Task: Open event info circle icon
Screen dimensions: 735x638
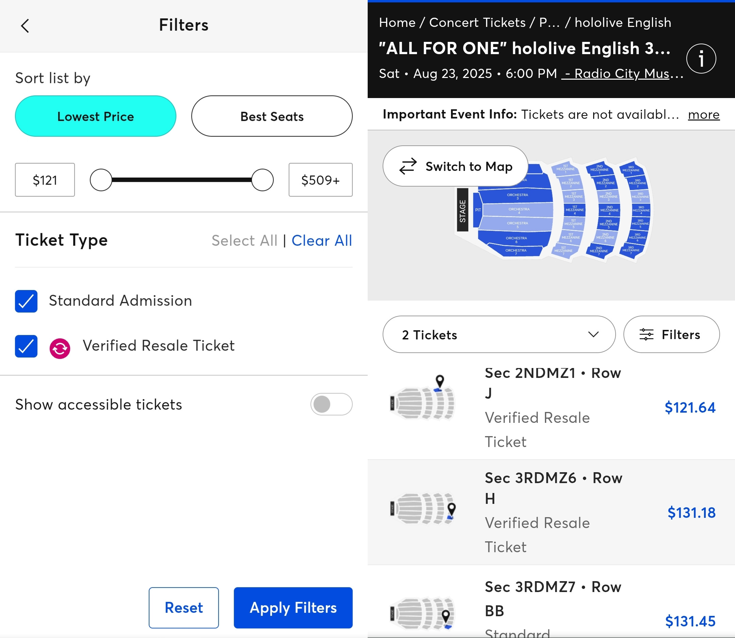Action: [x=701, y=59]
